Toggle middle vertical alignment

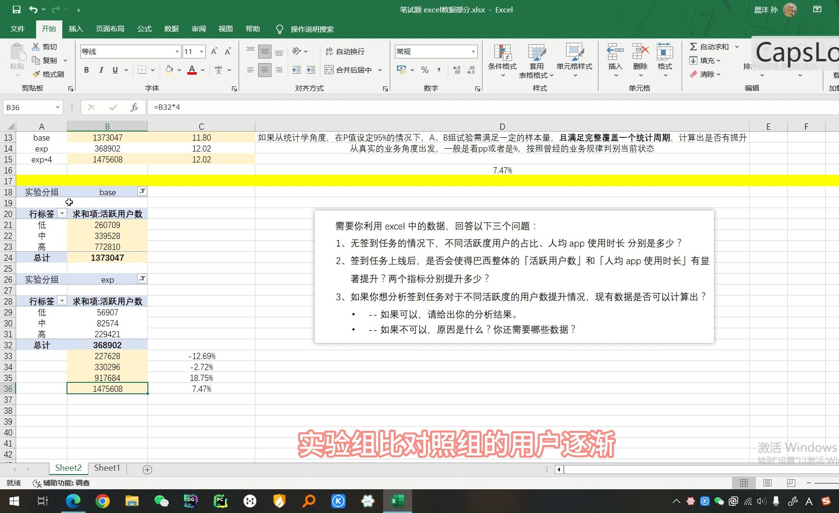[265, 51]
